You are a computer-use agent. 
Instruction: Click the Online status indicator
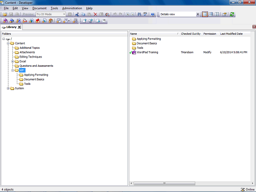tap(248, 189)
